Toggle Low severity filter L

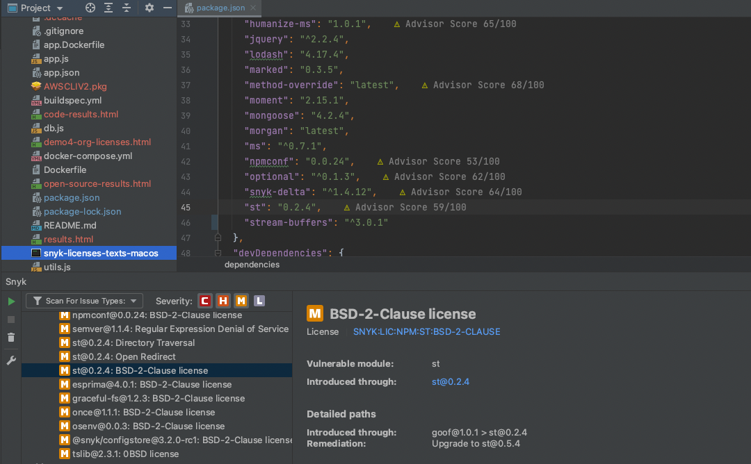pos(259,301)
